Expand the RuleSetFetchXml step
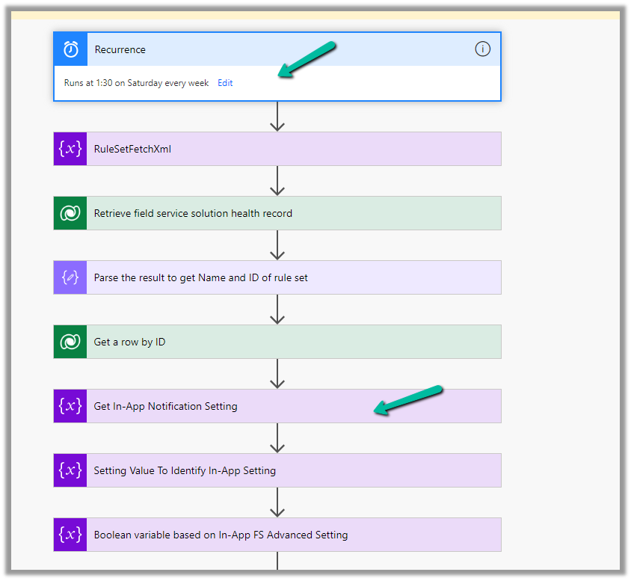The image size is (631, 581). pyautogui.click(x=292, y=149)
